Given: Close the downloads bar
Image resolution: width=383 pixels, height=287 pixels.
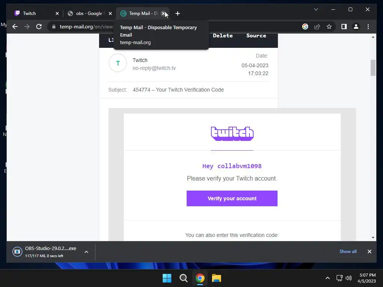Looking at the screenshot, I should 369,251.
